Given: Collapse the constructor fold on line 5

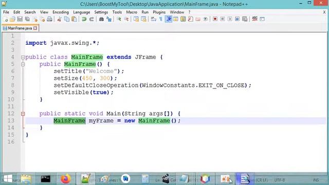Looking at the screenshot, I should (23, 64).
